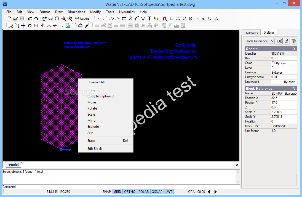Step time backward with left arrow
This screenshot has height=197, width=302.
[x=209, y=191]
